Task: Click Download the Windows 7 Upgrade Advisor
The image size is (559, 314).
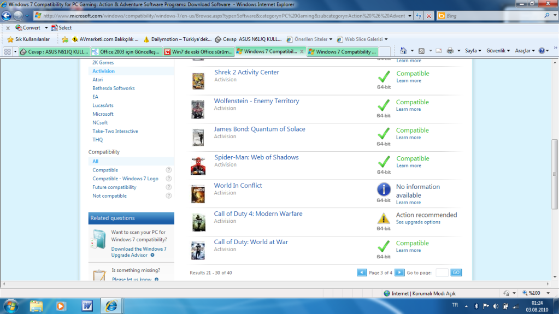Action: point(138,252)
